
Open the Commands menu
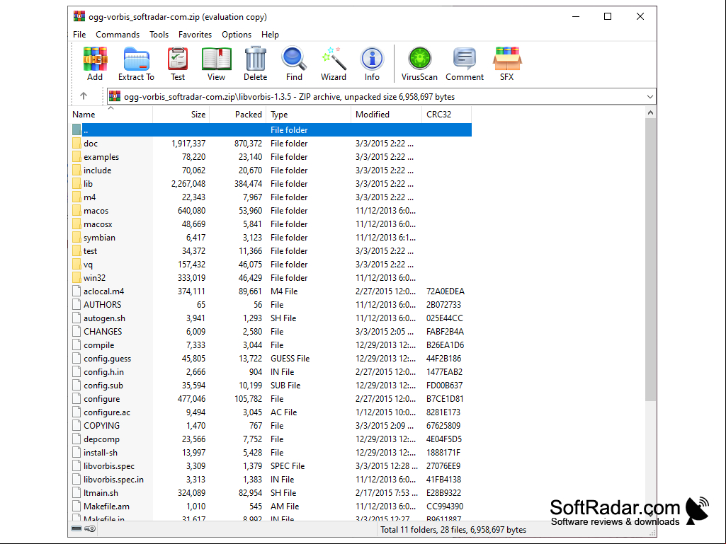(x=118, y=35)
